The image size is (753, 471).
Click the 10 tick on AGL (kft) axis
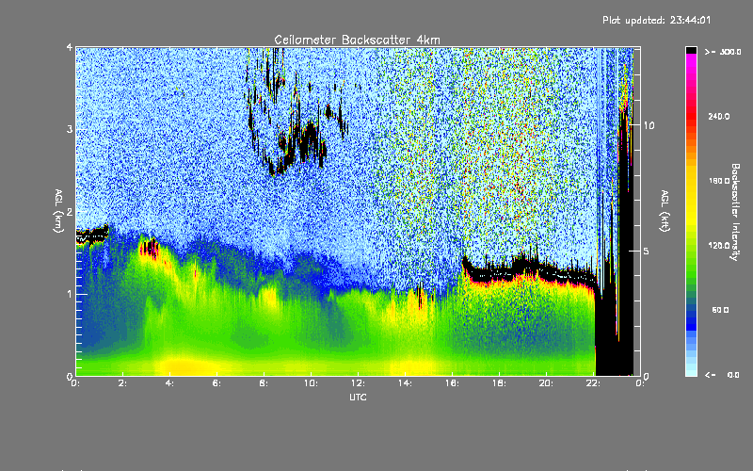point(649,125)
